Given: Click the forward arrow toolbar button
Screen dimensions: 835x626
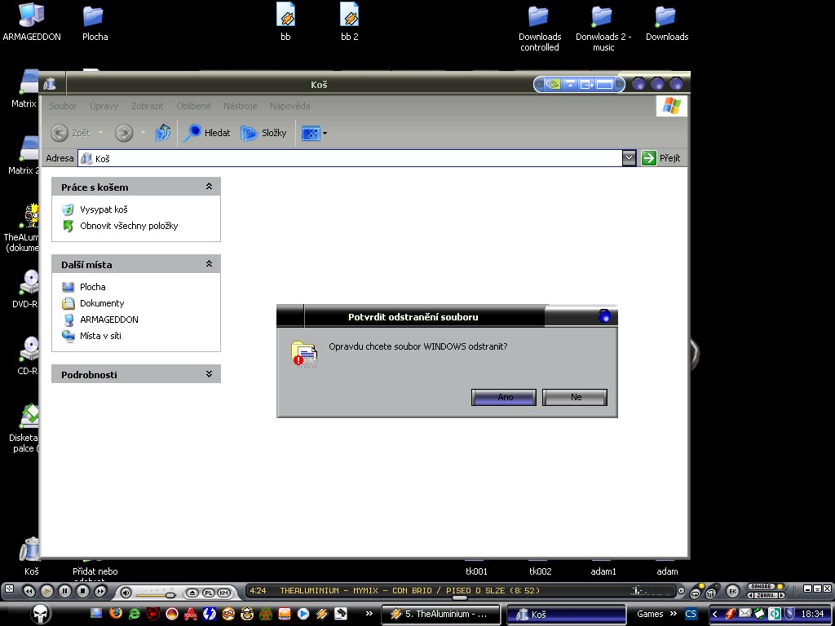Looking at the screenshot, I should coord(124,133).
